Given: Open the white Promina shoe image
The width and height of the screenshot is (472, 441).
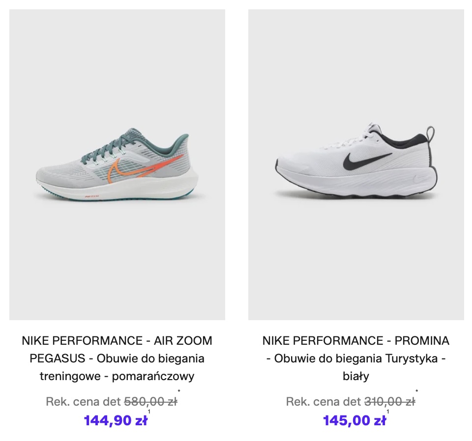Looking at the screenshot, I should (356, 165).
